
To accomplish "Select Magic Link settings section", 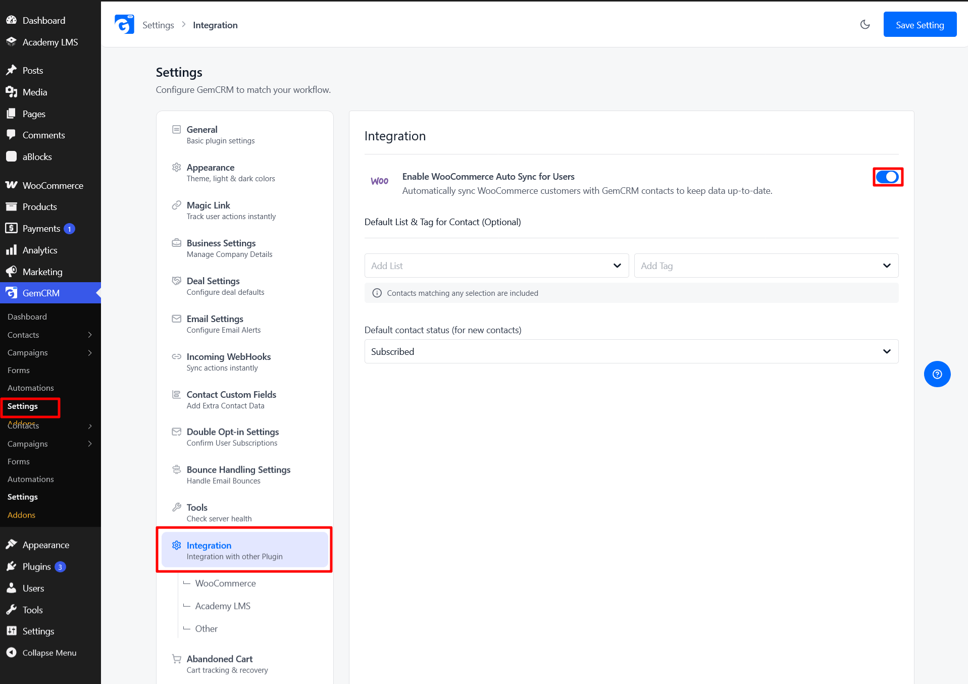I will coord(245,211).
